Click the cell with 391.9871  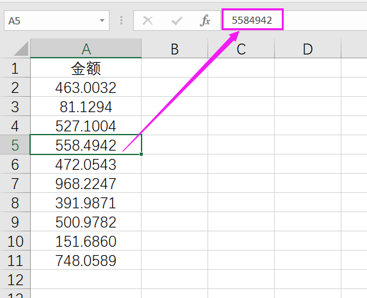(86, 203)
